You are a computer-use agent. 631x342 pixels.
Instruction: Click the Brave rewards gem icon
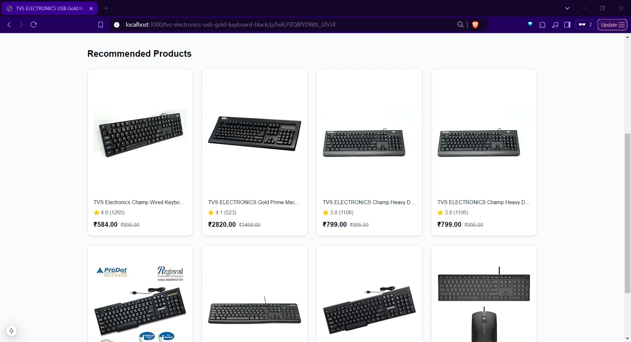pyautogui.click(x=530, y=24)
